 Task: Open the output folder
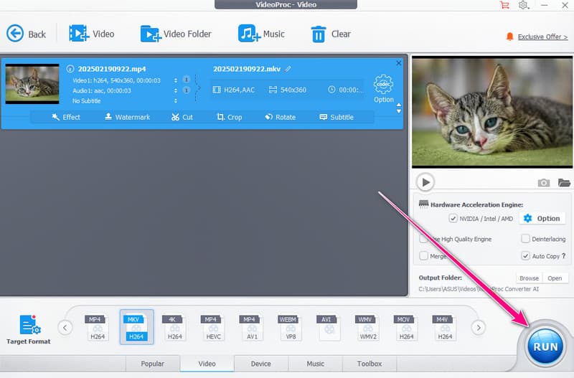tap(555, 278)
